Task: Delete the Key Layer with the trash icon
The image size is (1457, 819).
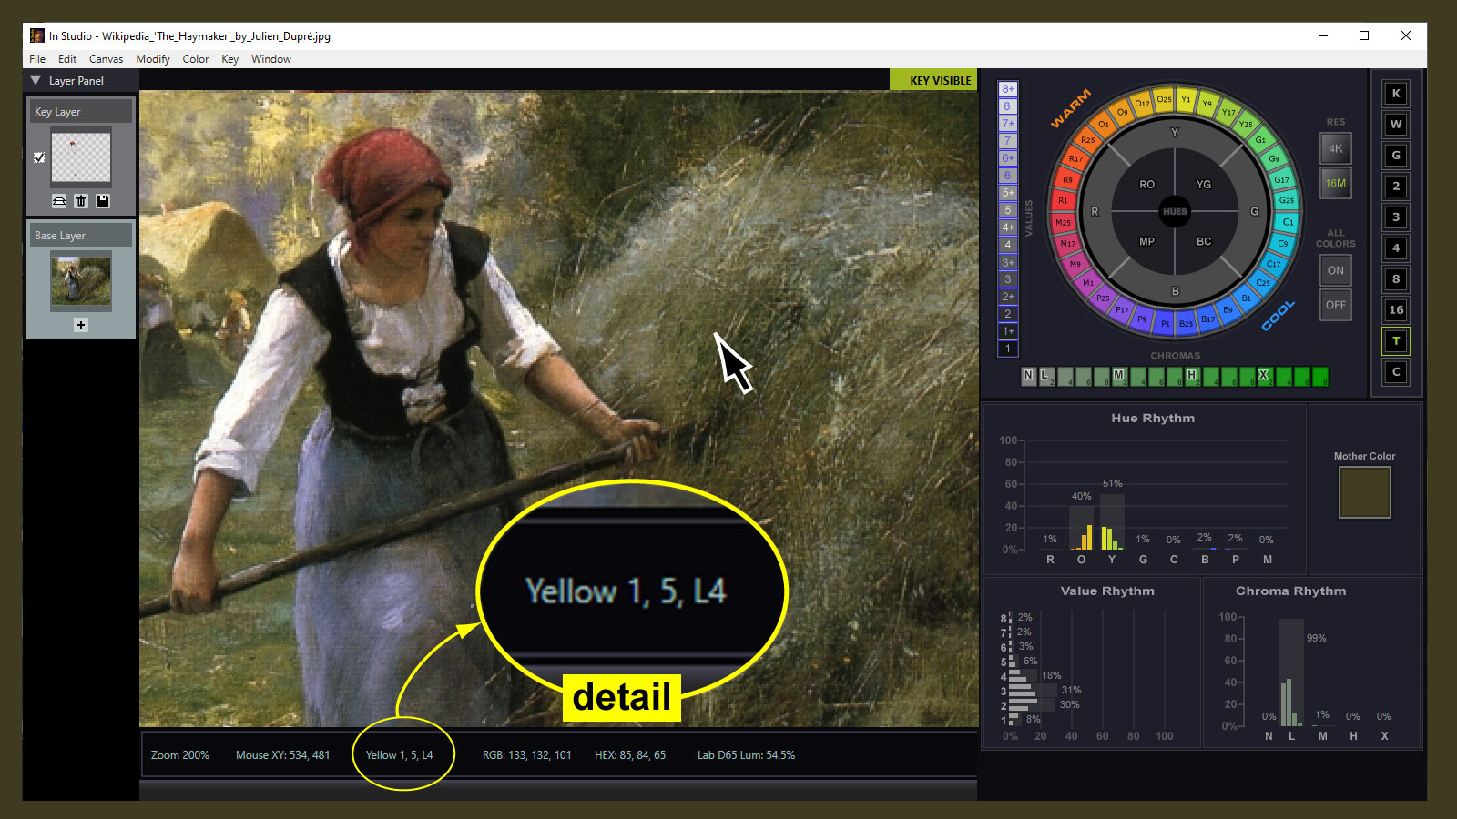Action: coord(81,201)
